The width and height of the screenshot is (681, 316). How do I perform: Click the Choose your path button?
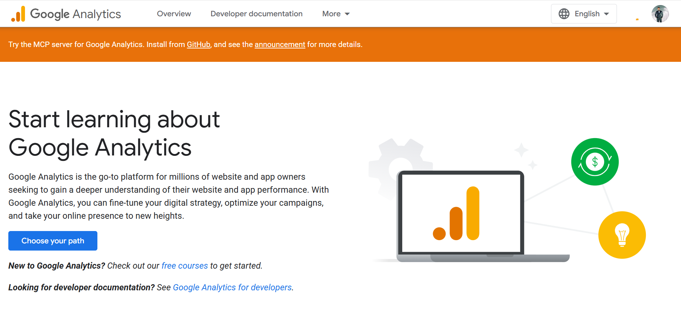click(x=53, y=241)
